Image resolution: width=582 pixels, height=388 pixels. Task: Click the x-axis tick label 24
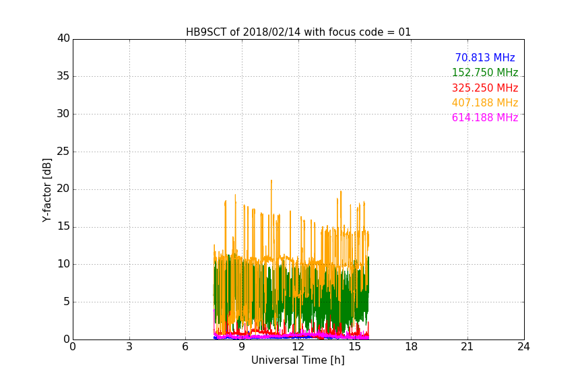pos(523,347)
